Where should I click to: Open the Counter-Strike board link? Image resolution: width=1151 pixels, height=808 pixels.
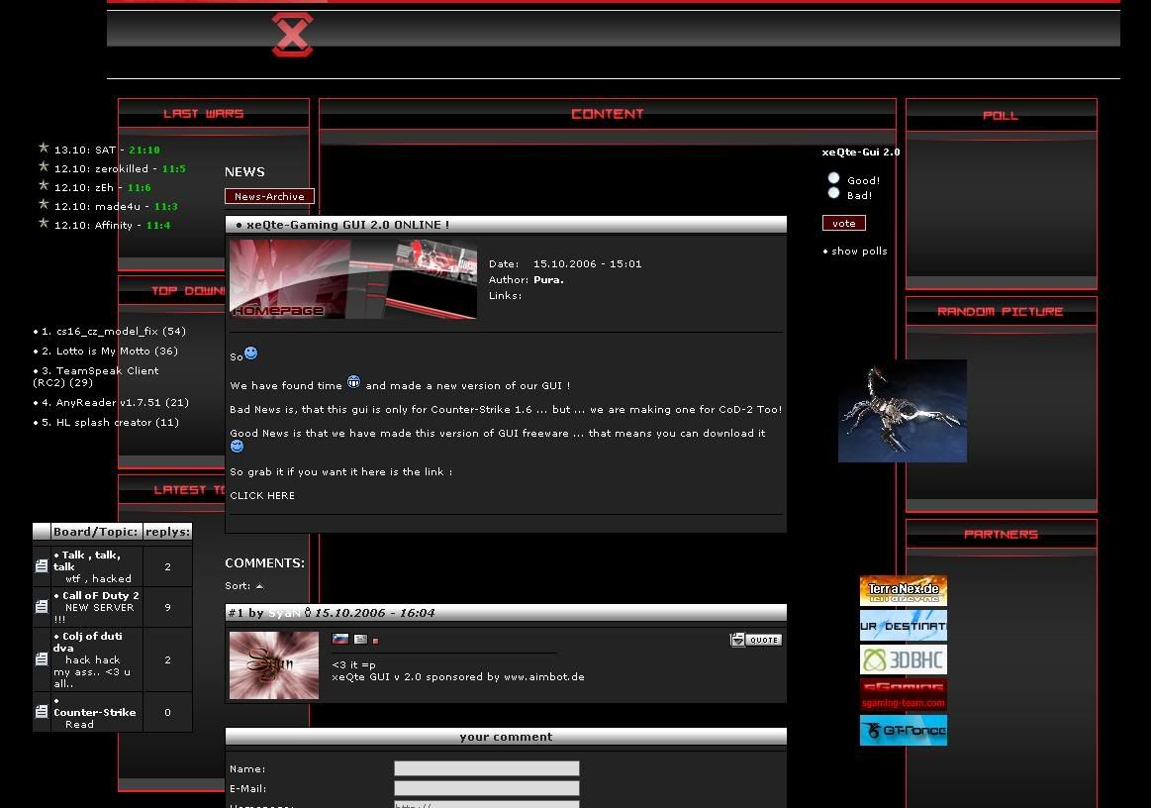tap(95, 713)
